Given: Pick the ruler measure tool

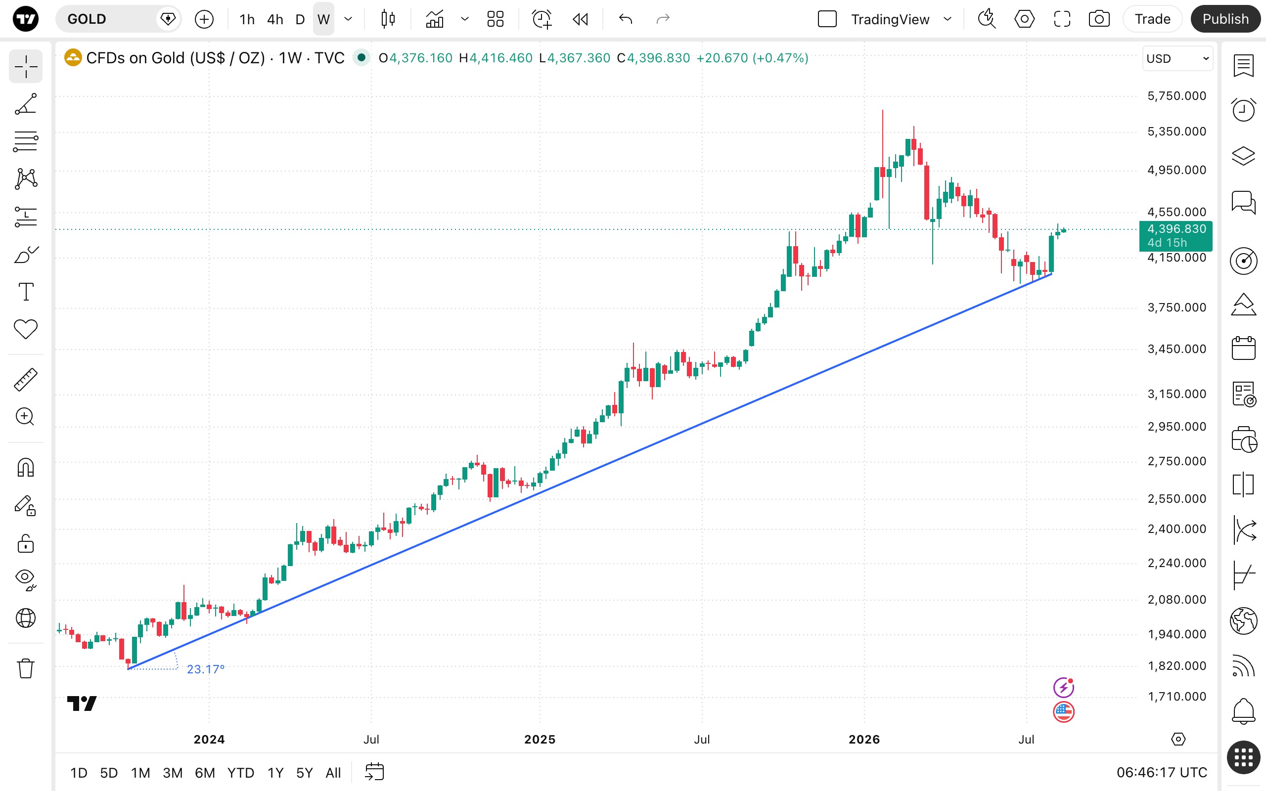Looking at the screenshot, I should click(26, 379).
